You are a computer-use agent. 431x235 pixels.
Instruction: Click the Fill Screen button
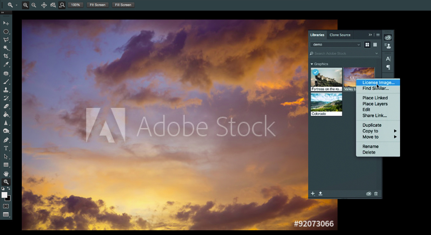point(123,5)
